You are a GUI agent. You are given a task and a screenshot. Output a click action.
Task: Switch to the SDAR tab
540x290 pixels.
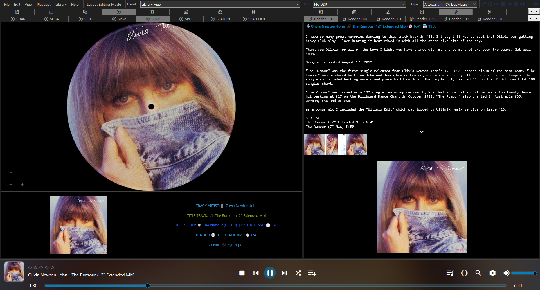pos(18,19)
